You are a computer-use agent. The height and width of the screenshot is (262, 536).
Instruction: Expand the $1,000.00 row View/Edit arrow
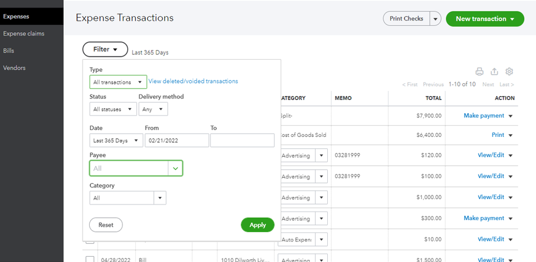(511, 198)
